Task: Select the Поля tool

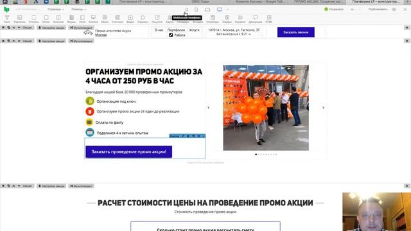Action: (x=82, y=19)
